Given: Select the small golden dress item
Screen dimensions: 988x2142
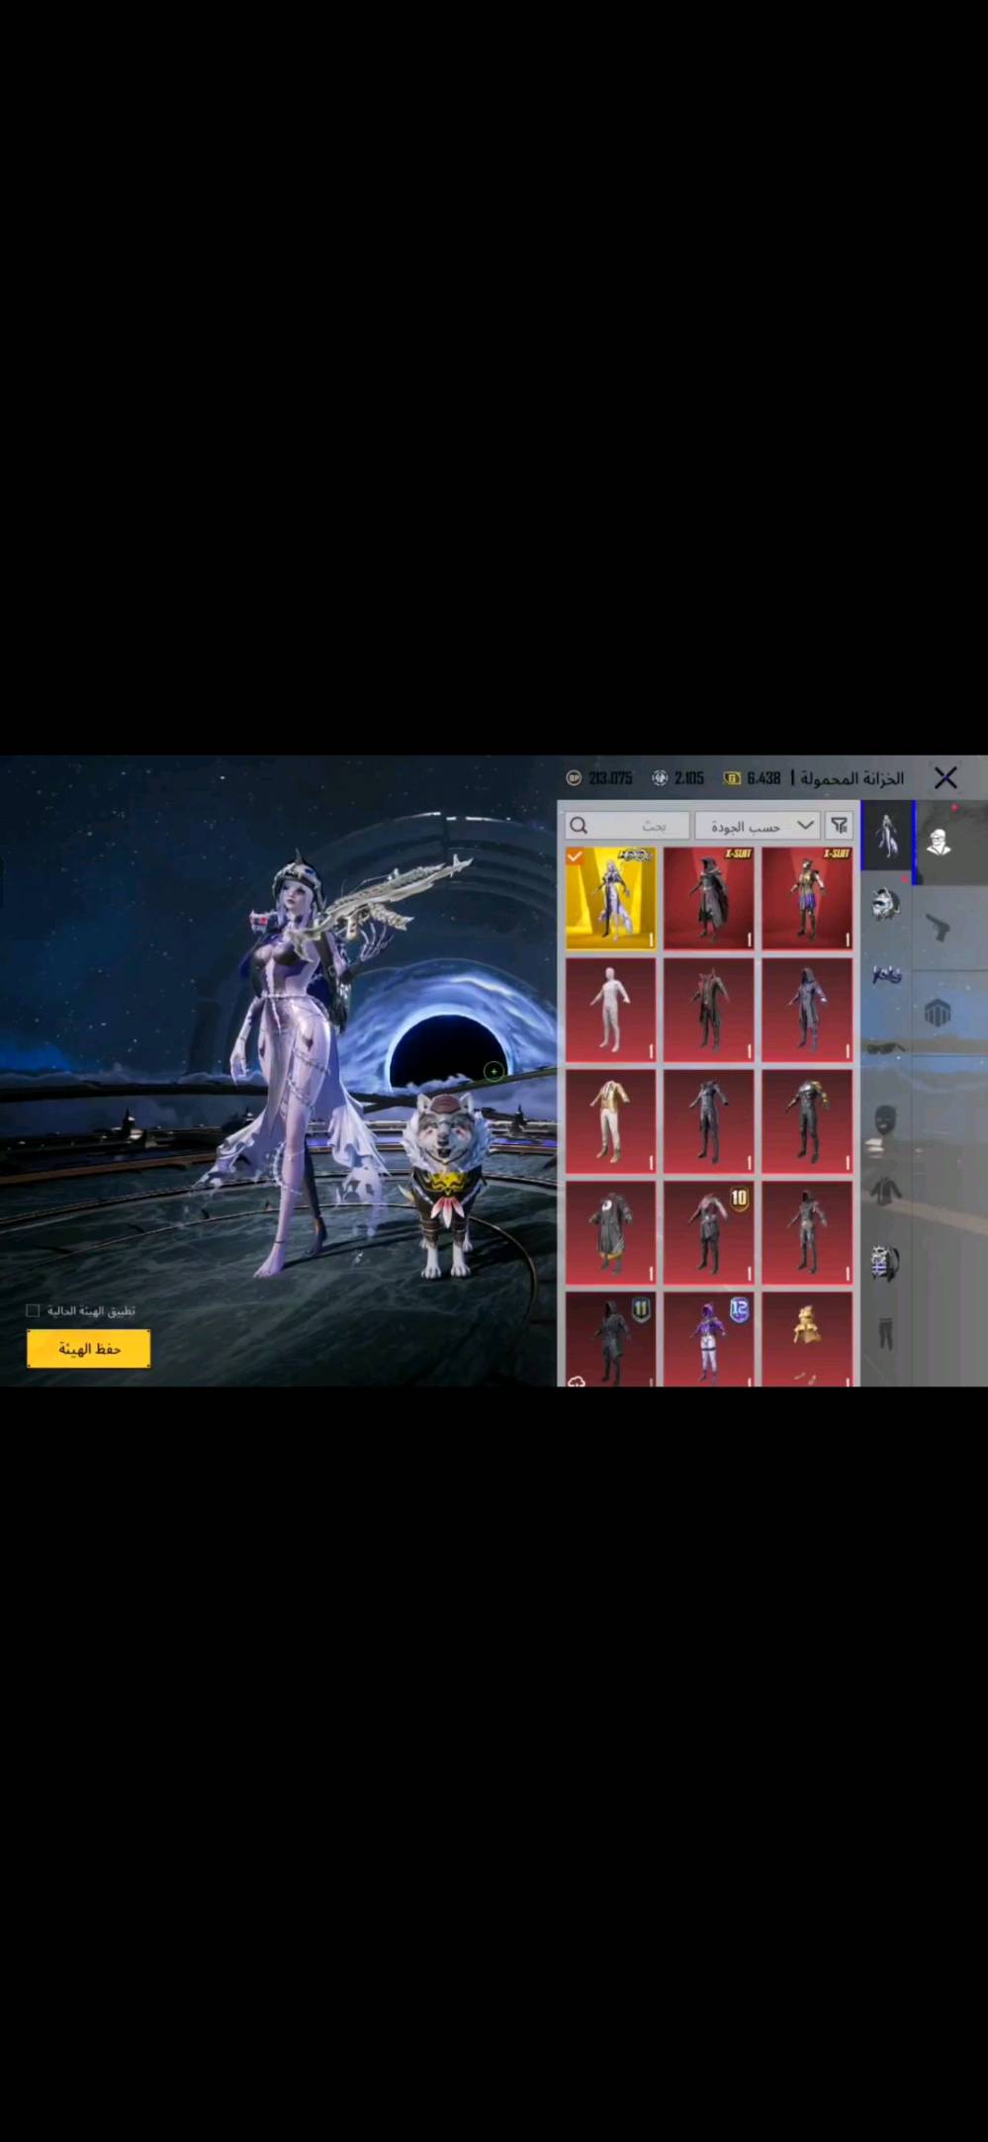Looking at the screenshot, I should tap(807, 1339).
